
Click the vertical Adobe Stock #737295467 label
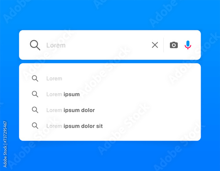pos(5,144)
